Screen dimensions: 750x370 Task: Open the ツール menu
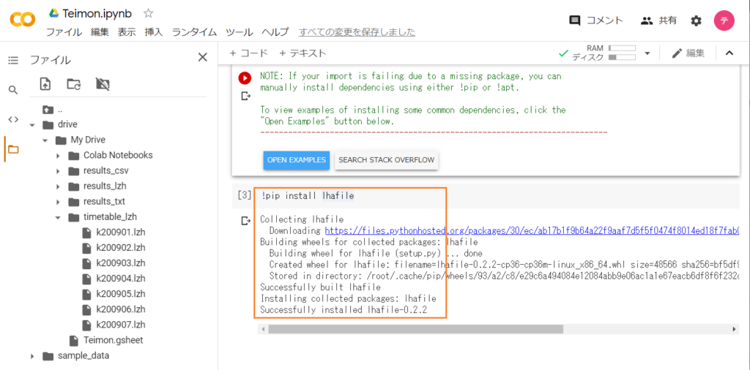tap(239, 32)
